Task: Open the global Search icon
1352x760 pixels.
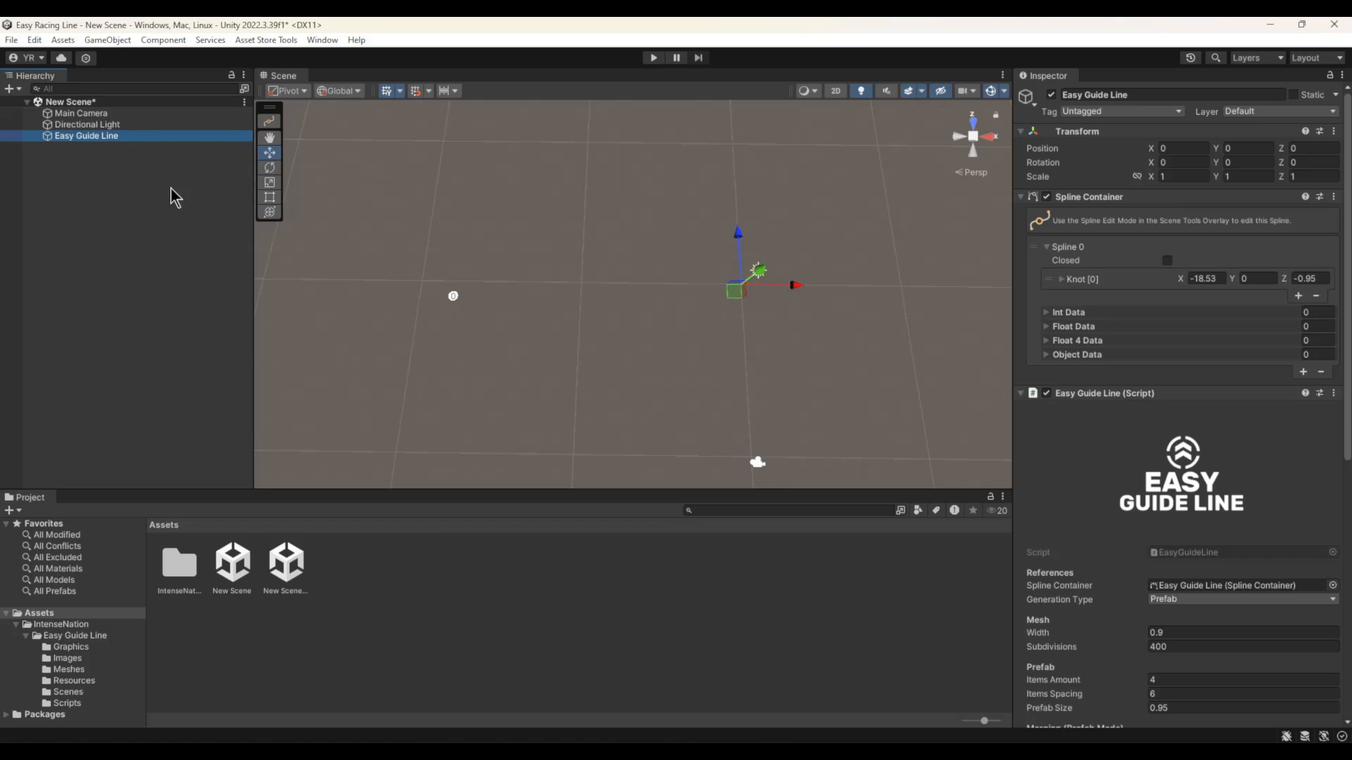Action: pos(1215,58)
